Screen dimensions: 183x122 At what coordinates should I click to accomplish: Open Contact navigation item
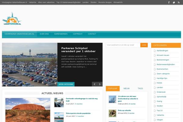coord(92,34)
